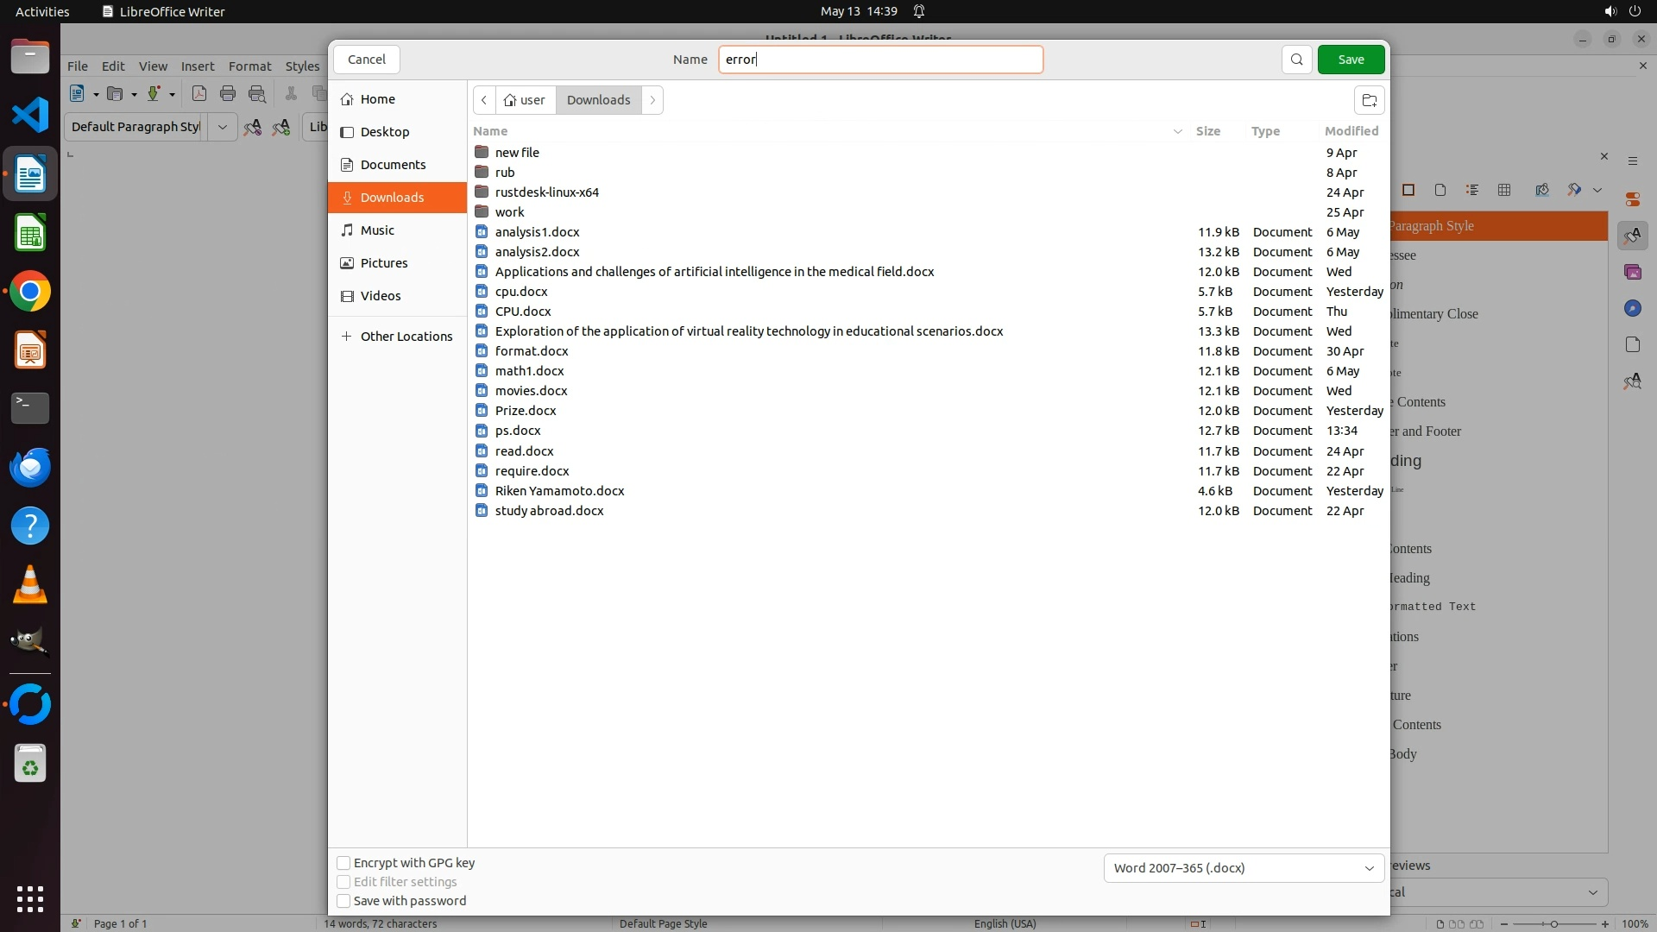Open the Format menu

[x=249, y=66]
